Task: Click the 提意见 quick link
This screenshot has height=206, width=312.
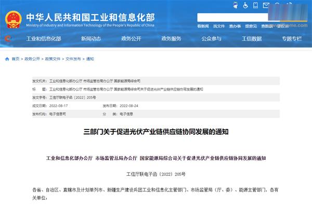Action: point(251,26)
